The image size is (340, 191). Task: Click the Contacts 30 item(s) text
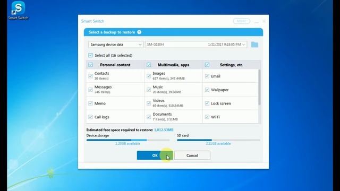click(101, 79)
